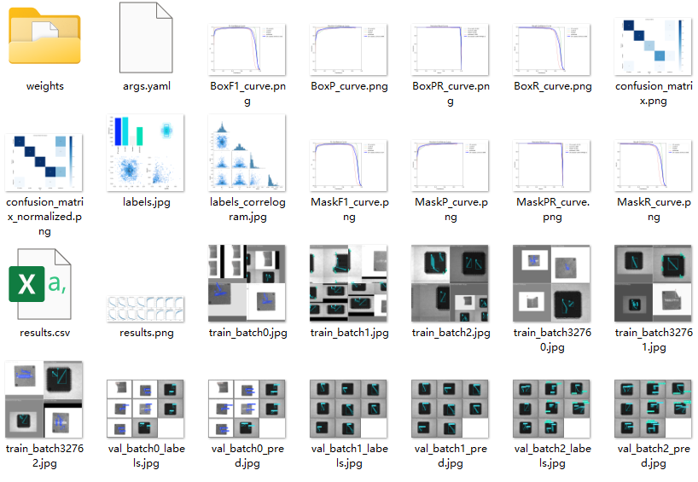Click the val_batch2_pred.jpg thumbnail
The image size is (698, 482).
click(653, 409)
